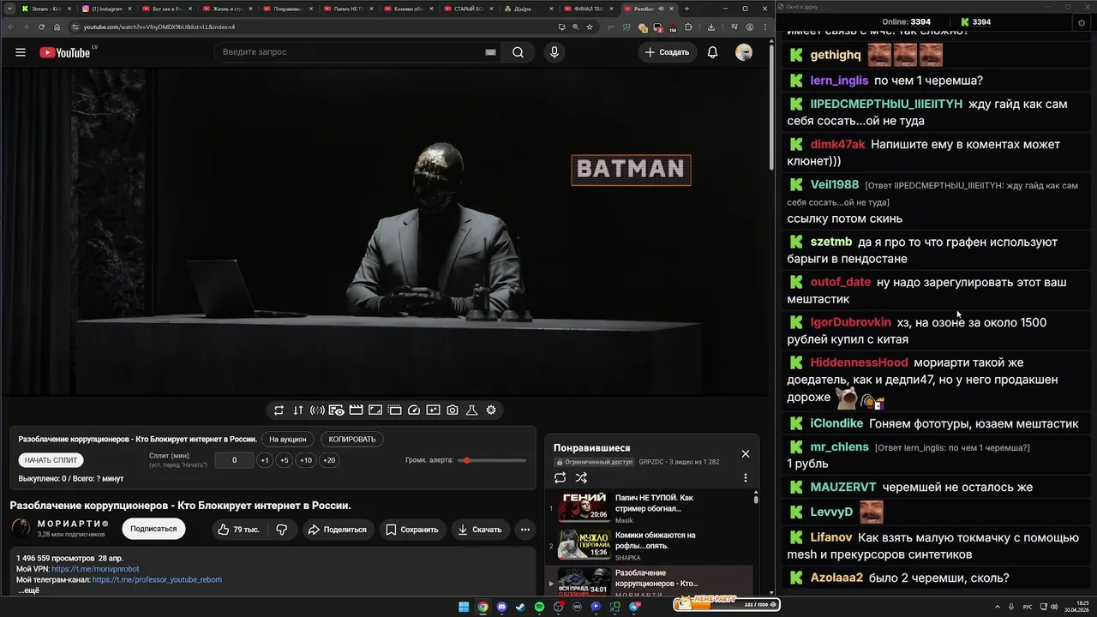This screenshot has height=617, width=1097.
Task: Click the Поделиться share button
Action: pyautogui.click(x=337, y=530)
